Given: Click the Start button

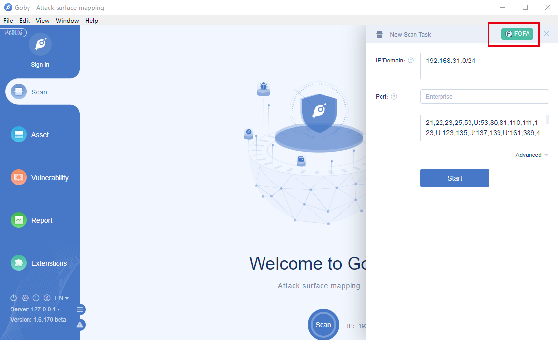Looking at the screenshot, I should click(x=454, y=178).
